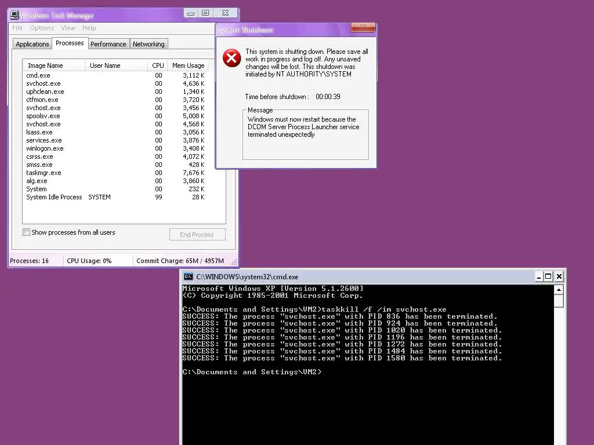594x445 pixels.
Task: Select the winlogon.exe process row
Action: click(115, 148)
